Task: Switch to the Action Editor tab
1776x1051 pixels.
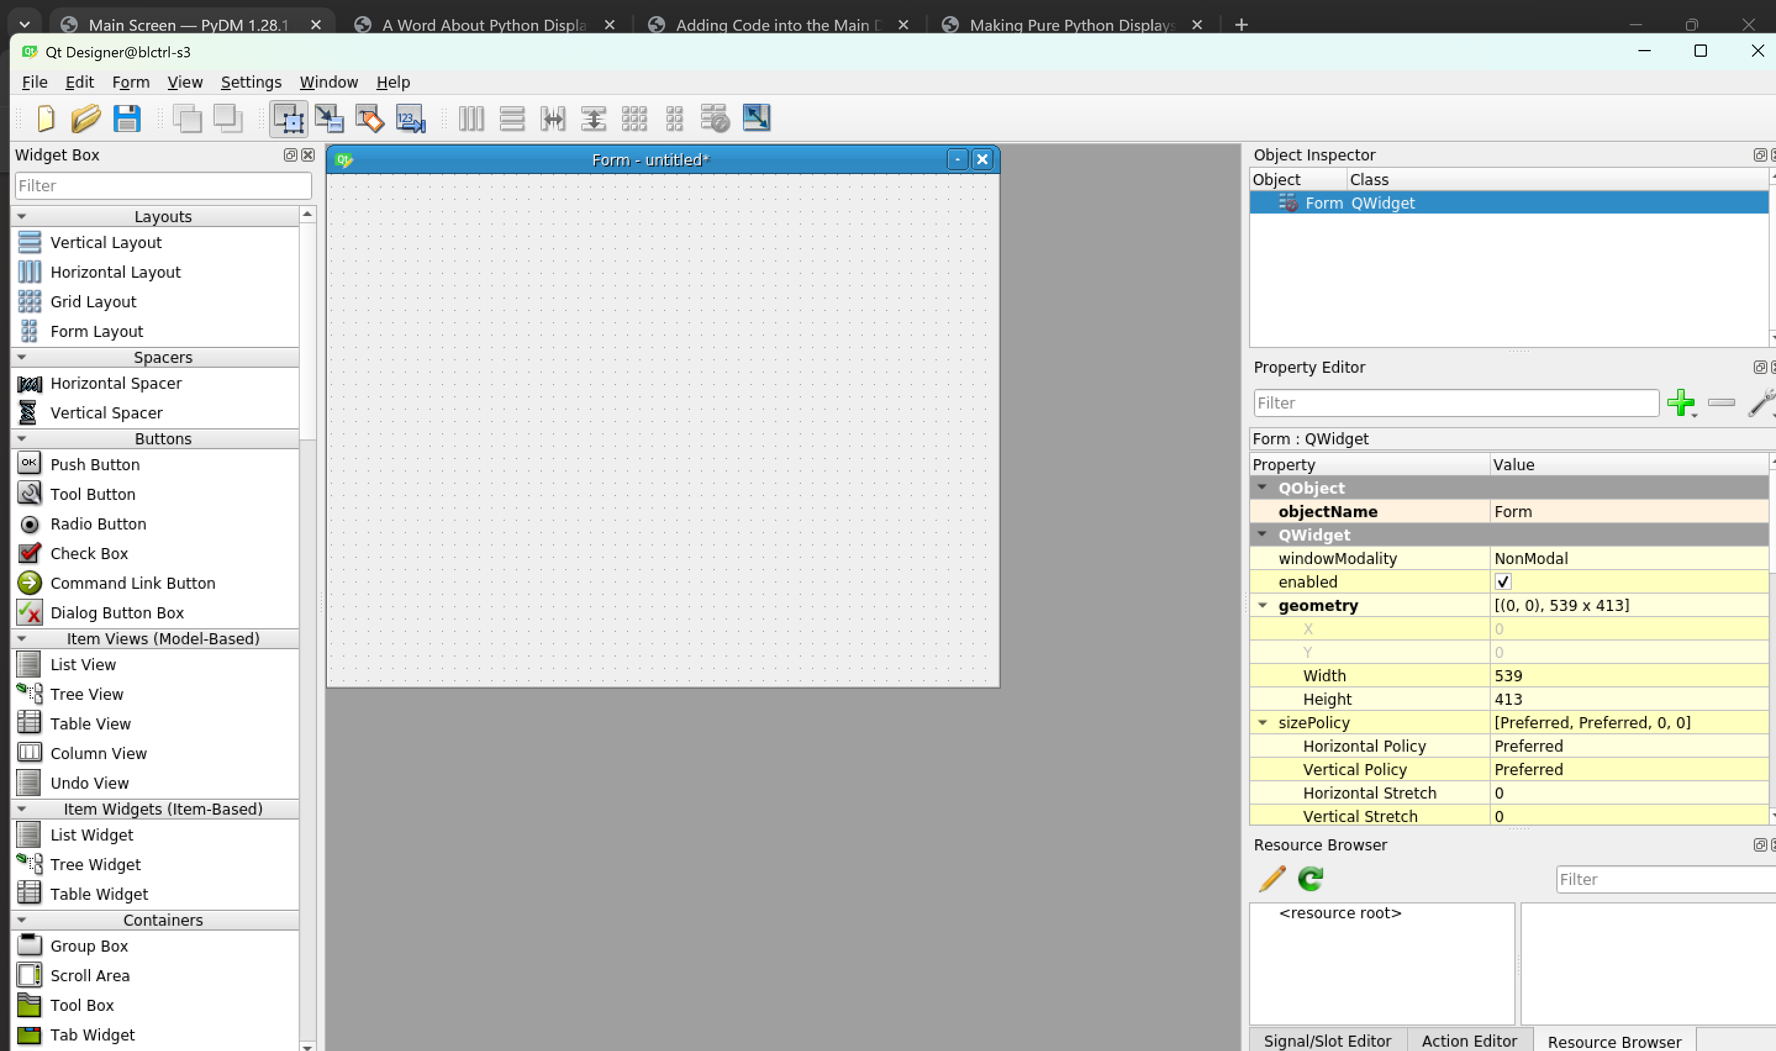Action: pyautogui.click(x=1469, y=1041)
